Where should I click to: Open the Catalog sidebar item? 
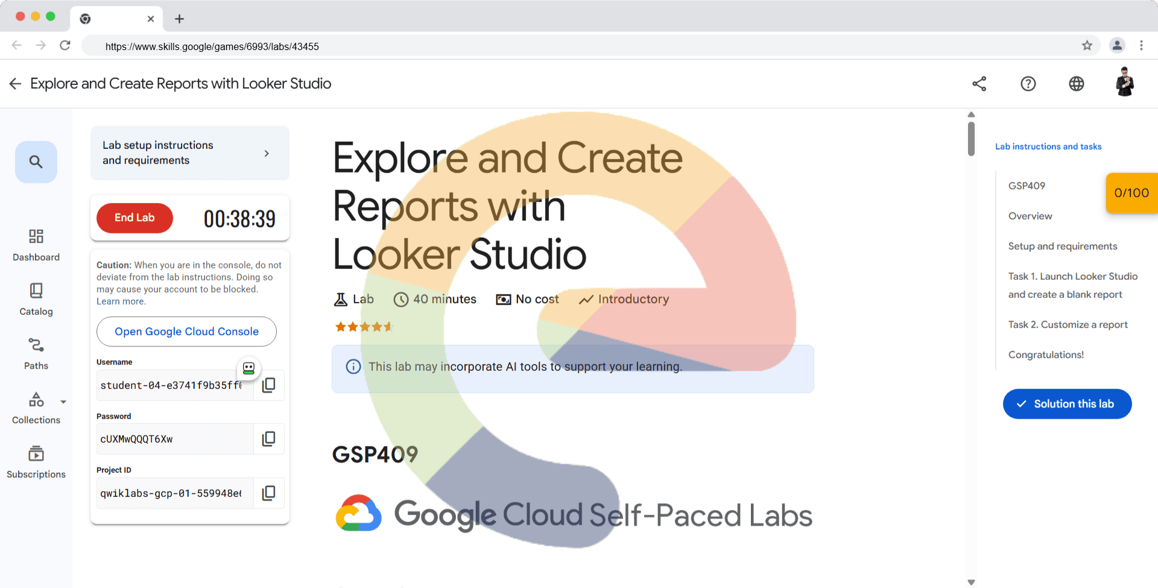[36, 299]
